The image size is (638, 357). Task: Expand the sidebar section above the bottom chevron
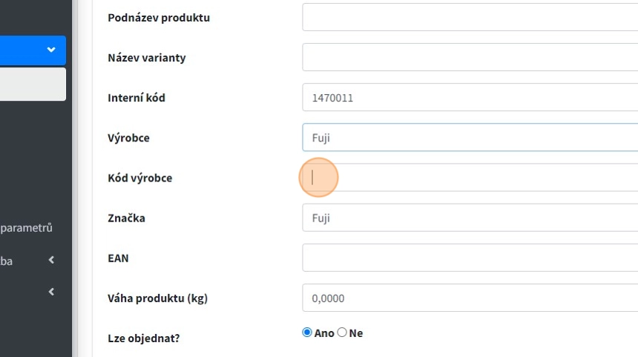coord(50,260)
